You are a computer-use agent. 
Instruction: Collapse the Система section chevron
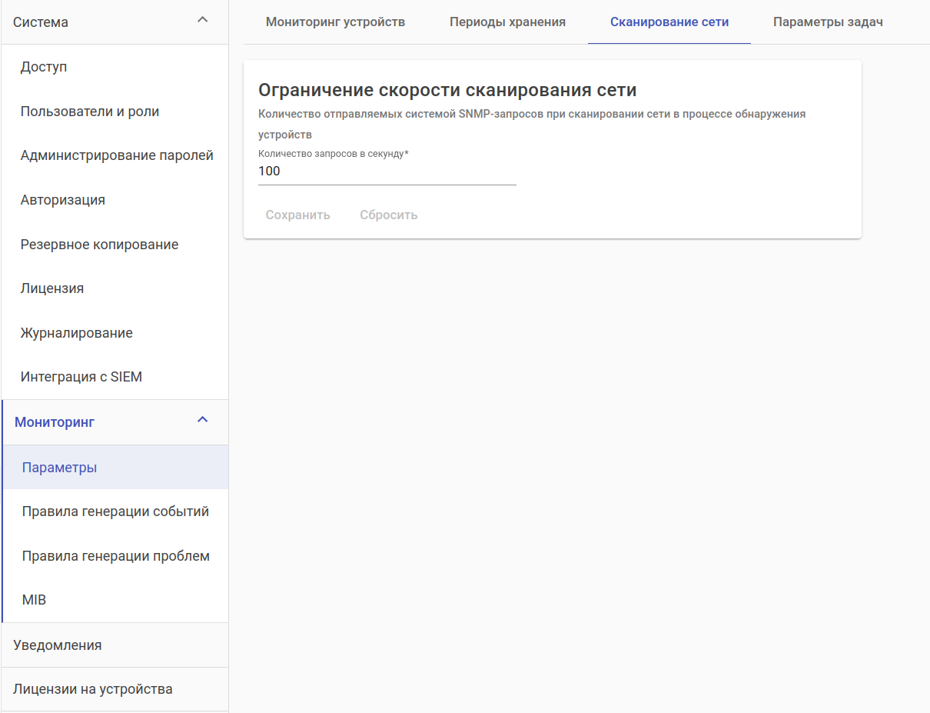[x=203, y=20]
